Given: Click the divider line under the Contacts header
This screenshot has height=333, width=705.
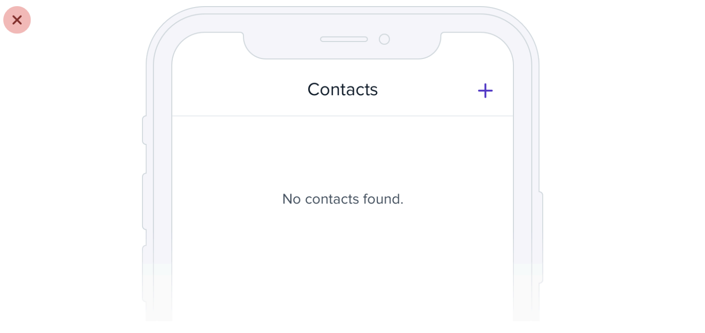Looking at the screenshot, I should coord(343,116).
